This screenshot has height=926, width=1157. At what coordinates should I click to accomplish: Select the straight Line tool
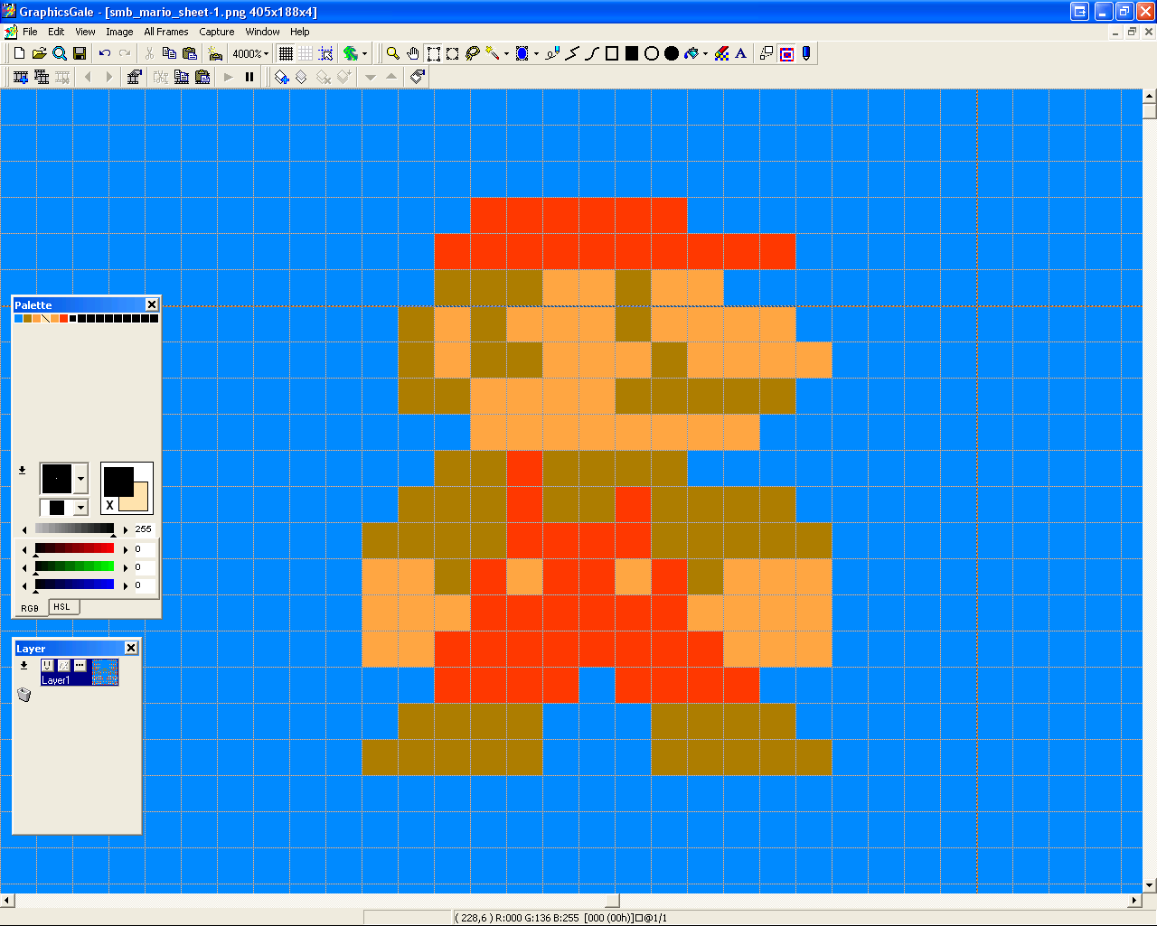pos(572,54)
